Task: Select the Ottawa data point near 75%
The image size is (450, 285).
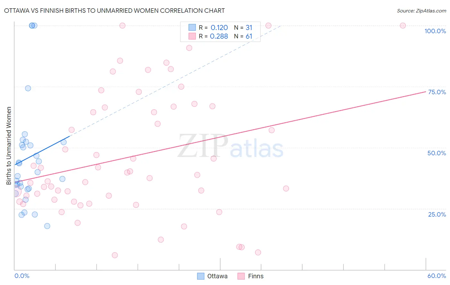Action: point(28,88)
